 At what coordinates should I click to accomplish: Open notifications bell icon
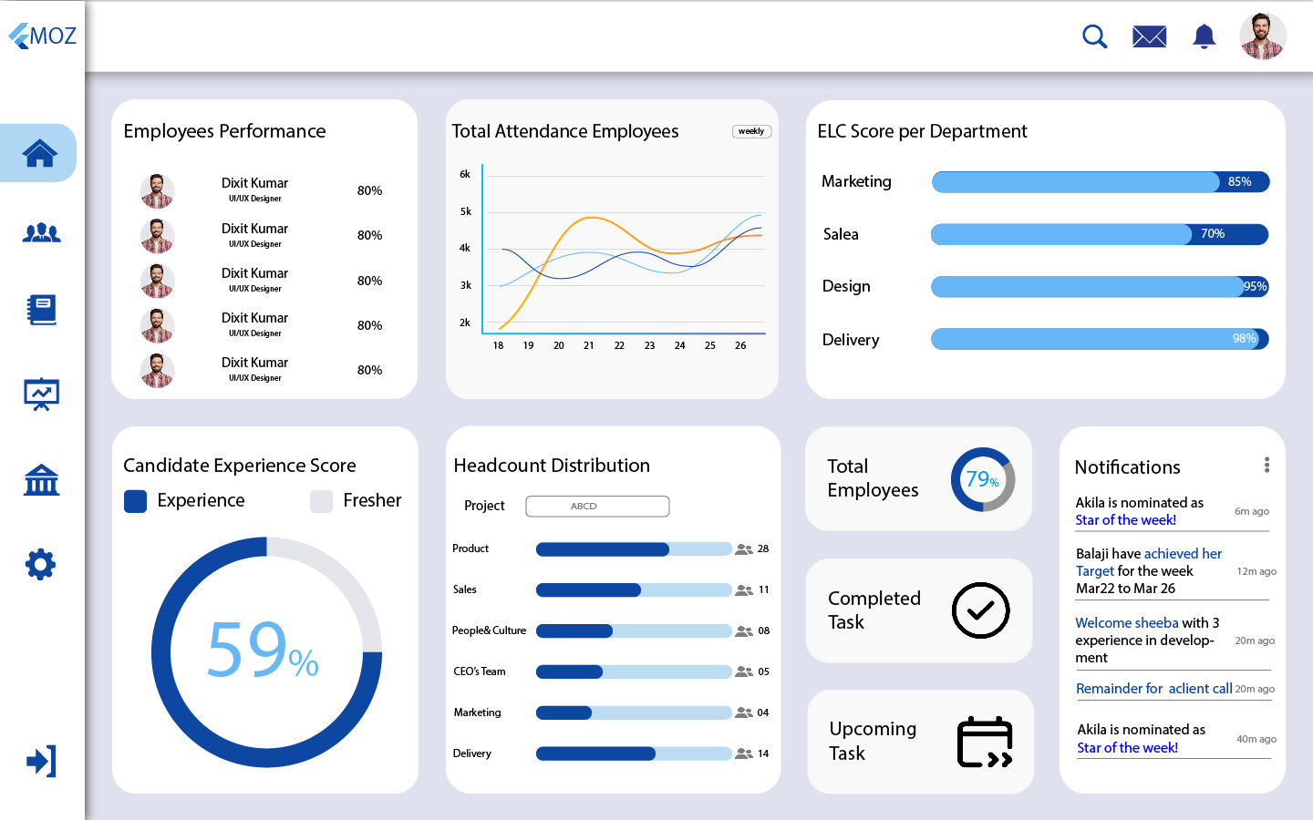coord(1204,36)
